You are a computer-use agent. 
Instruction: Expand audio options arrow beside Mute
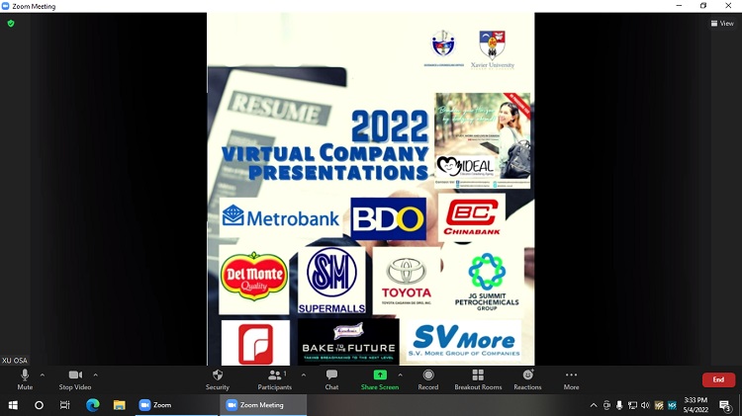[43, 374]
